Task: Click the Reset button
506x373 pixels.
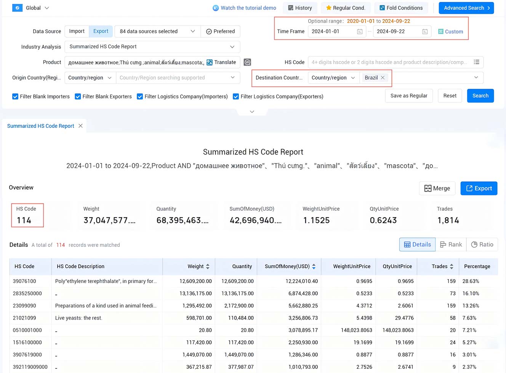Action: tap(450, 96)
